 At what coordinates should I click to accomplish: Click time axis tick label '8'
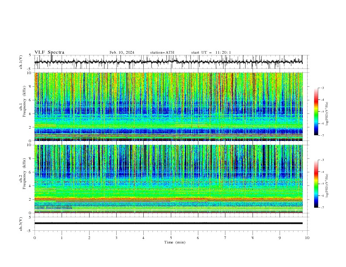pos(253,238)
